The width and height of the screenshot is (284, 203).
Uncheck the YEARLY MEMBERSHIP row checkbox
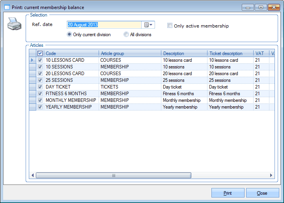tap(40, 107)
